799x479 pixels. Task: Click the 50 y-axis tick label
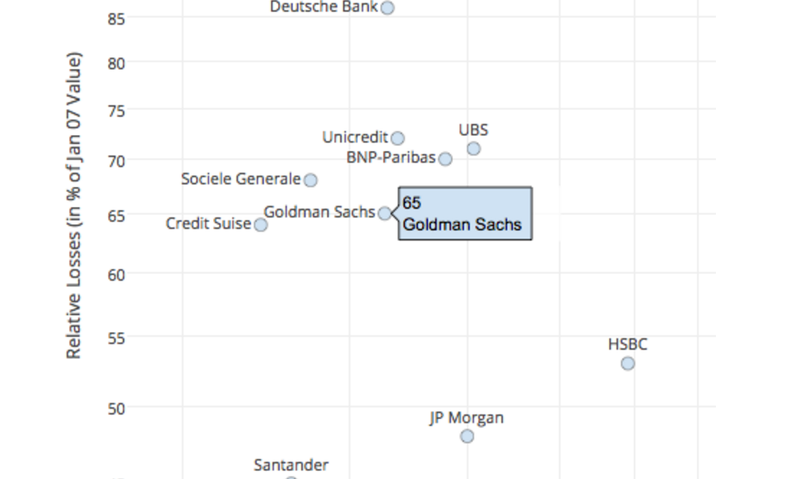point(116,409)
